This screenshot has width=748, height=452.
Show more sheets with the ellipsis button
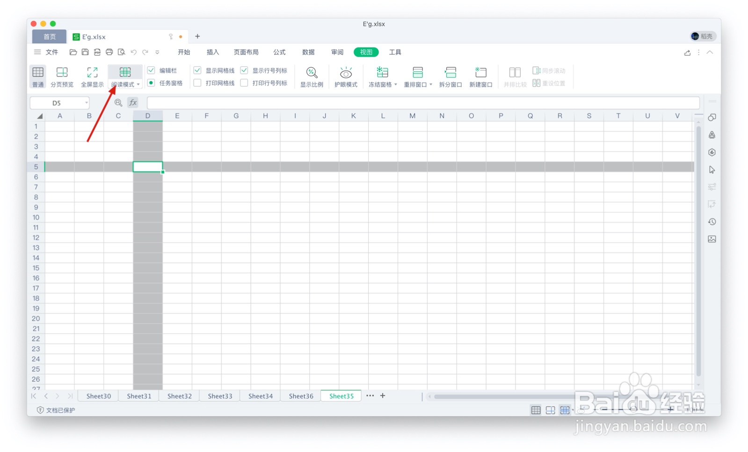[x=370, y=395]
